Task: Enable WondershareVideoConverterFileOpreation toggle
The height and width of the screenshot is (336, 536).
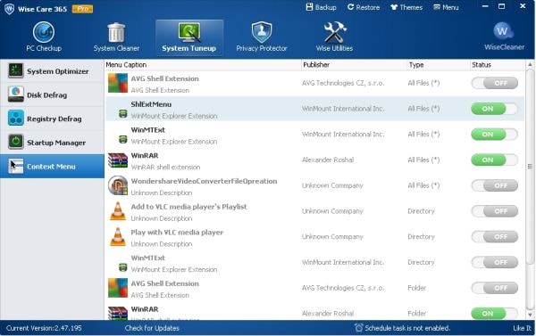Action: point(494,185)
